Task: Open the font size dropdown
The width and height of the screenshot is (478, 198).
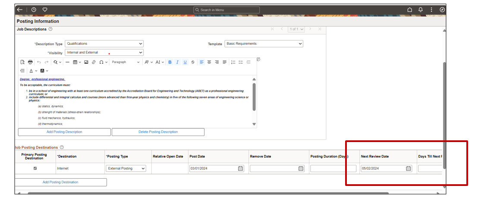Action: (x=160, y=62)
